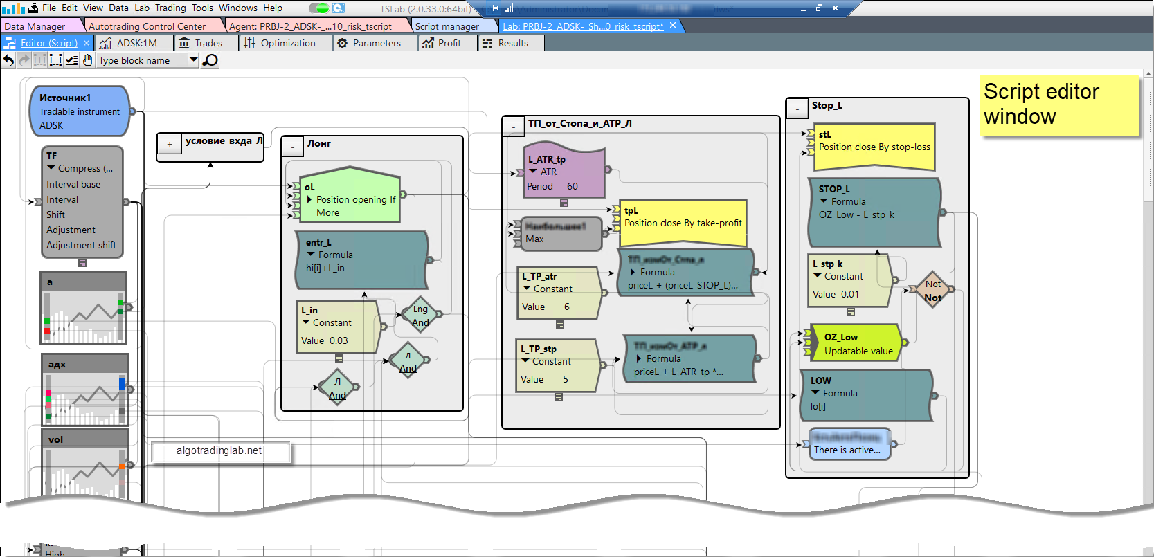Viewport: 1154px width, 557px height.
Task: Click the list icon below L_TP_stp block
Action: click(559, 397)
